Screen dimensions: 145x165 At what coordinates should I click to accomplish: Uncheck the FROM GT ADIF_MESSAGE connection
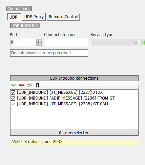[13, 98]
